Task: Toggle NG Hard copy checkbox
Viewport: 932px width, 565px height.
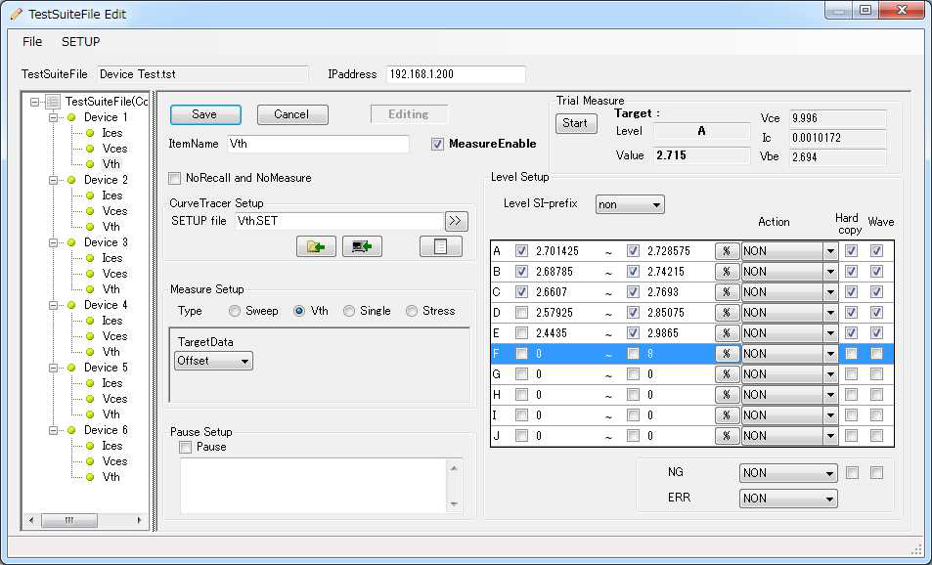Action: tap(852, 473)
